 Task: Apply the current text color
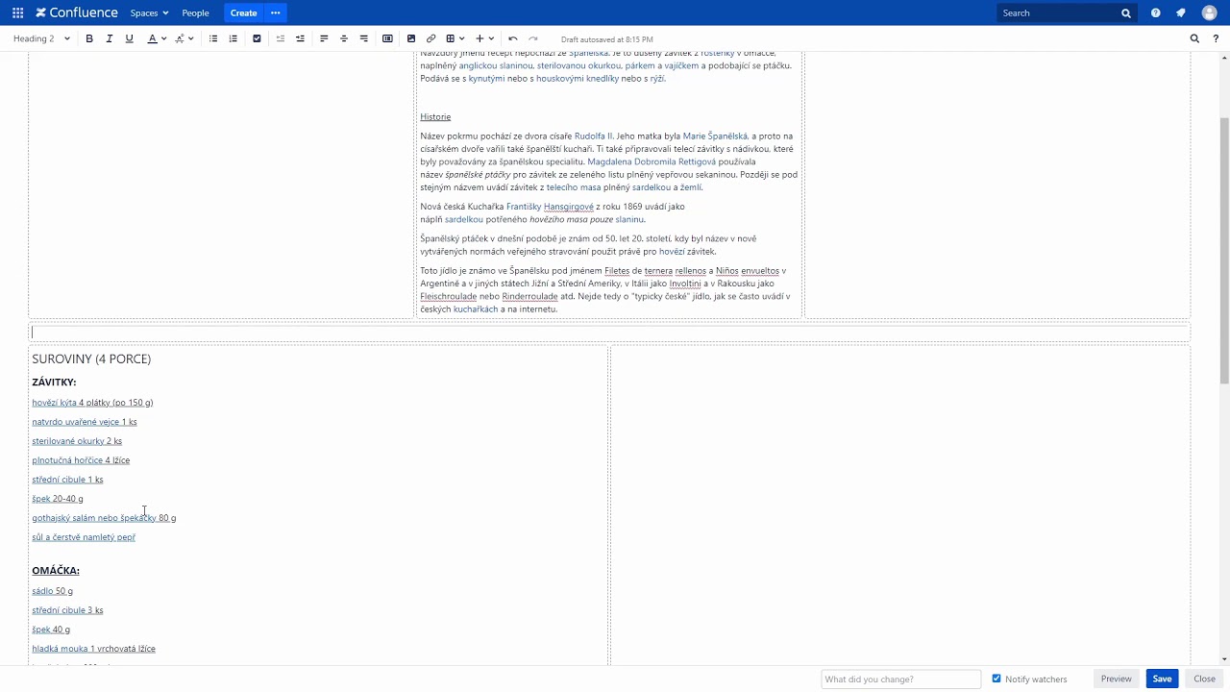tap(152, 38)
